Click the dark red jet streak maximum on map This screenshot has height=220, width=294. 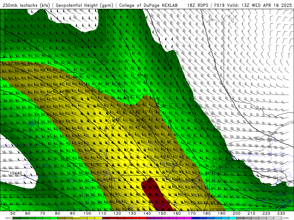click(x=157, y=195)
